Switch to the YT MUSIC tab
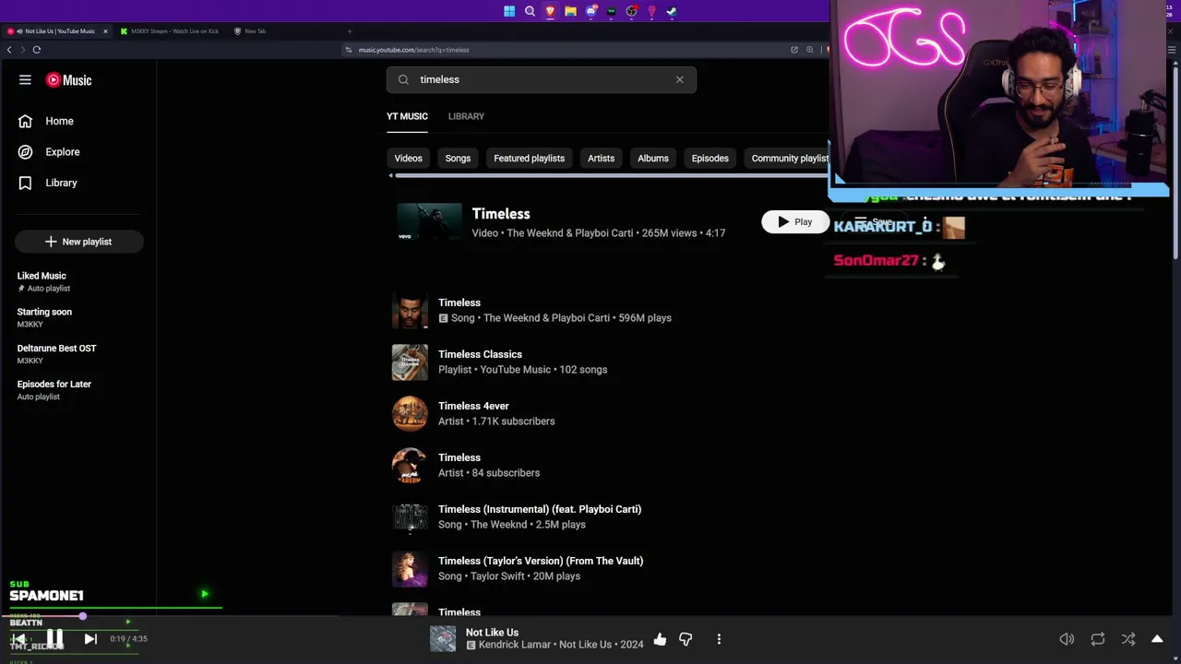Screen dimensions: 1181x664 point(407,116)
